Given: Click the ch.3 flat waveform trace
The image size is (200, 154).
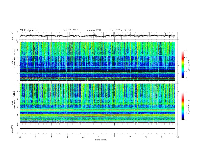Looking at the screenshot, I should (x=97, y=129).
